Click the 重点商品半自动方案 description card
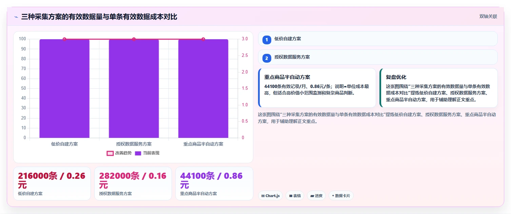Screen dimensions: 511x214 [317, 88]
